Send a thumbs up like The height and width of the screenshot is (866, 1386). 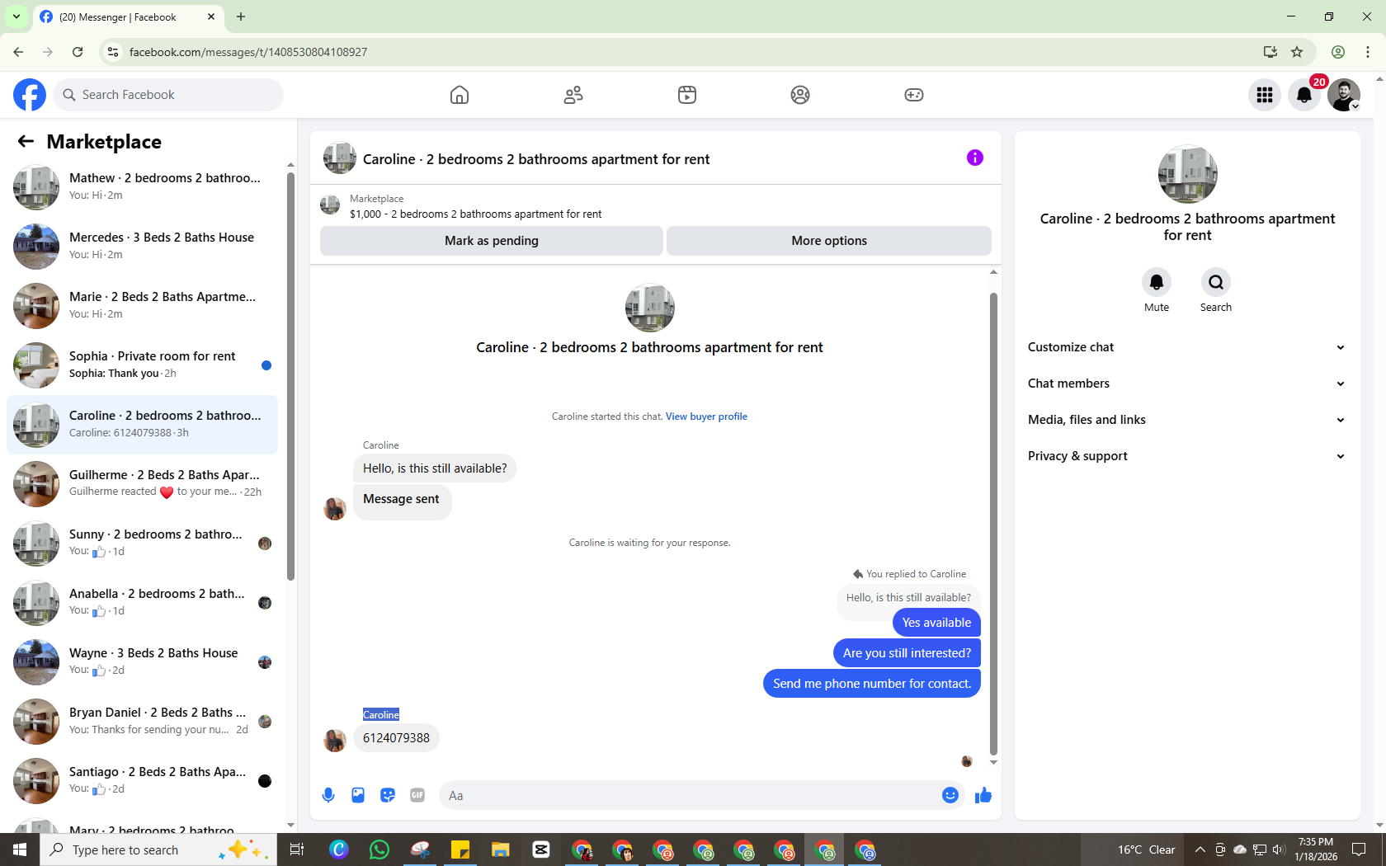[x=983, y=795]
